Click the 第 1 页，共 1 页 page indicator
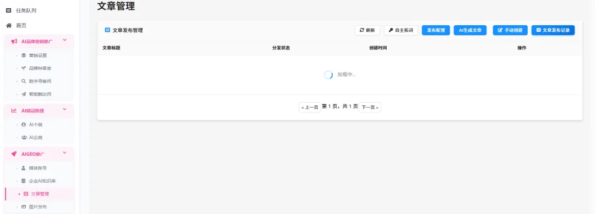The height and width of the screenshot is (214, 595). point(340,107)
